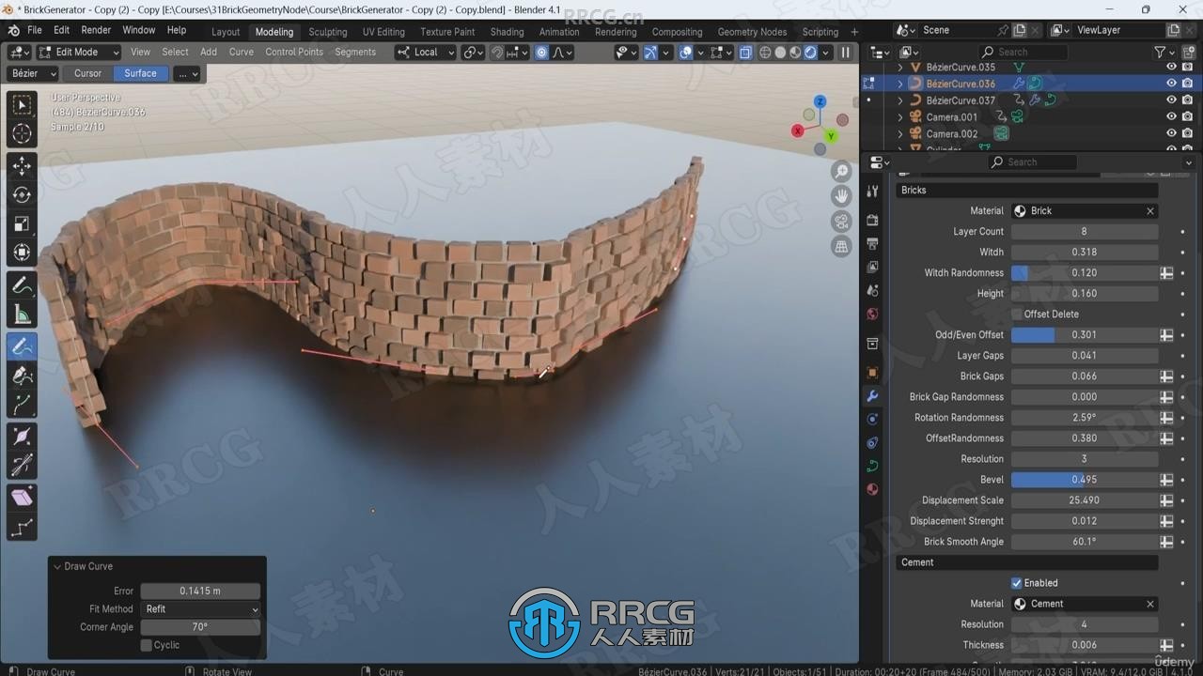
Task: Toggle camera view icon in viewport
Action: [841, 222]
